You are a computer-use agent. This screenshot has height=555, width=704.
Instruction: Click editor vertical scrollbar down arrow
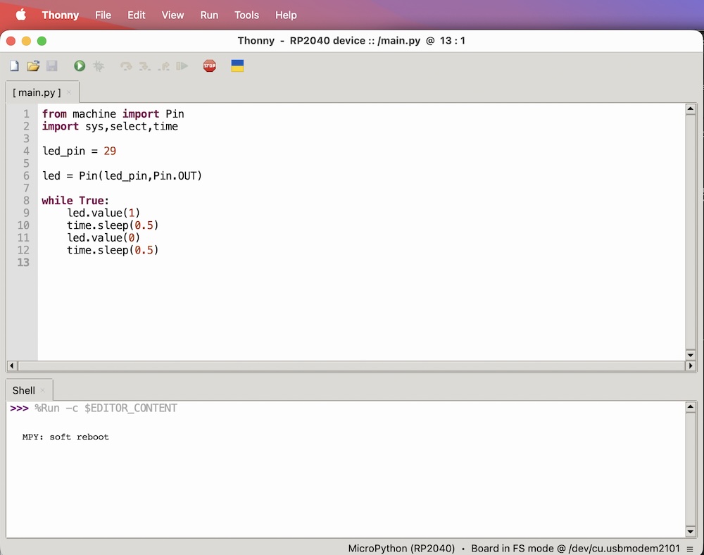[x=691, y=354]
